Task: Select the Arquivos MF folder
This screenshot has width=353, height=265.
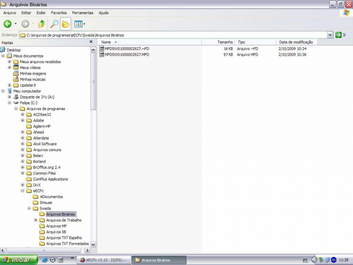Action: pos(56,226)
